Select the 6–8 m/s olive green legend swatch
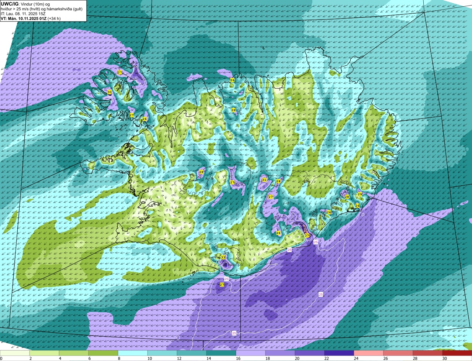This screenshot has width=472, height=361. pyautogui.click(x=103, y=353)
